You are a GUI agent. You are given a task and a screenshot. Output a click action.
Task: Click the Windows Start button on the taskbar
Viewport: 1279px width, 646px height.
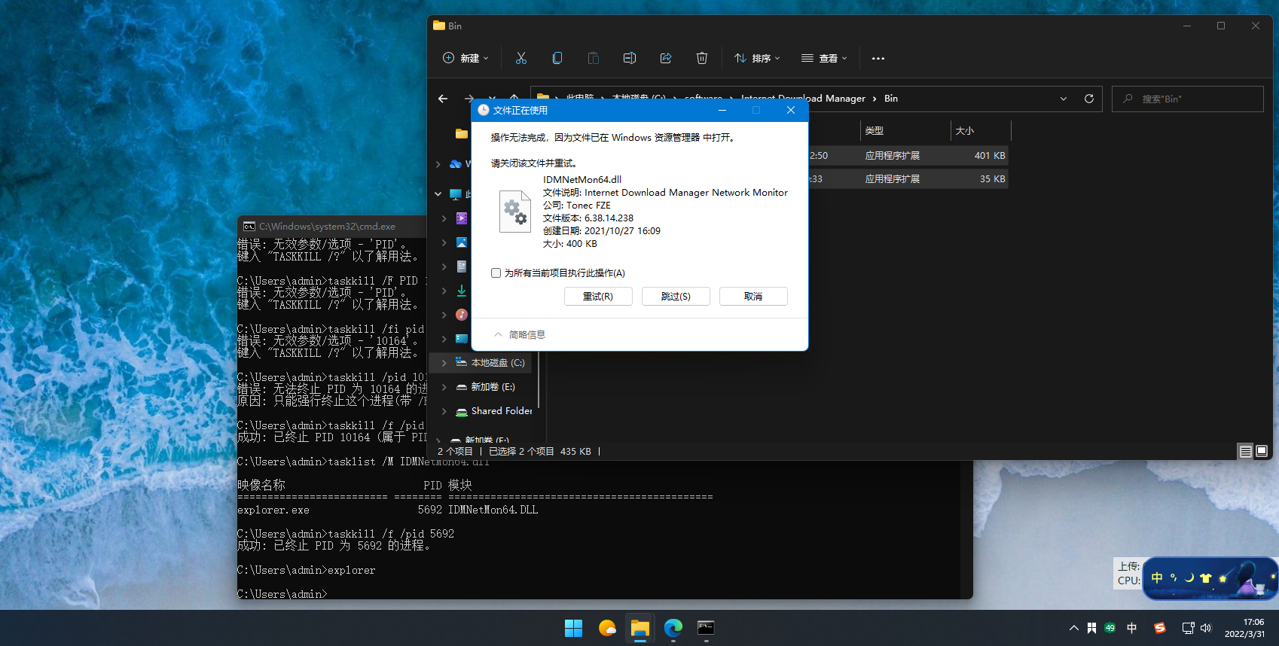point(574,628)
